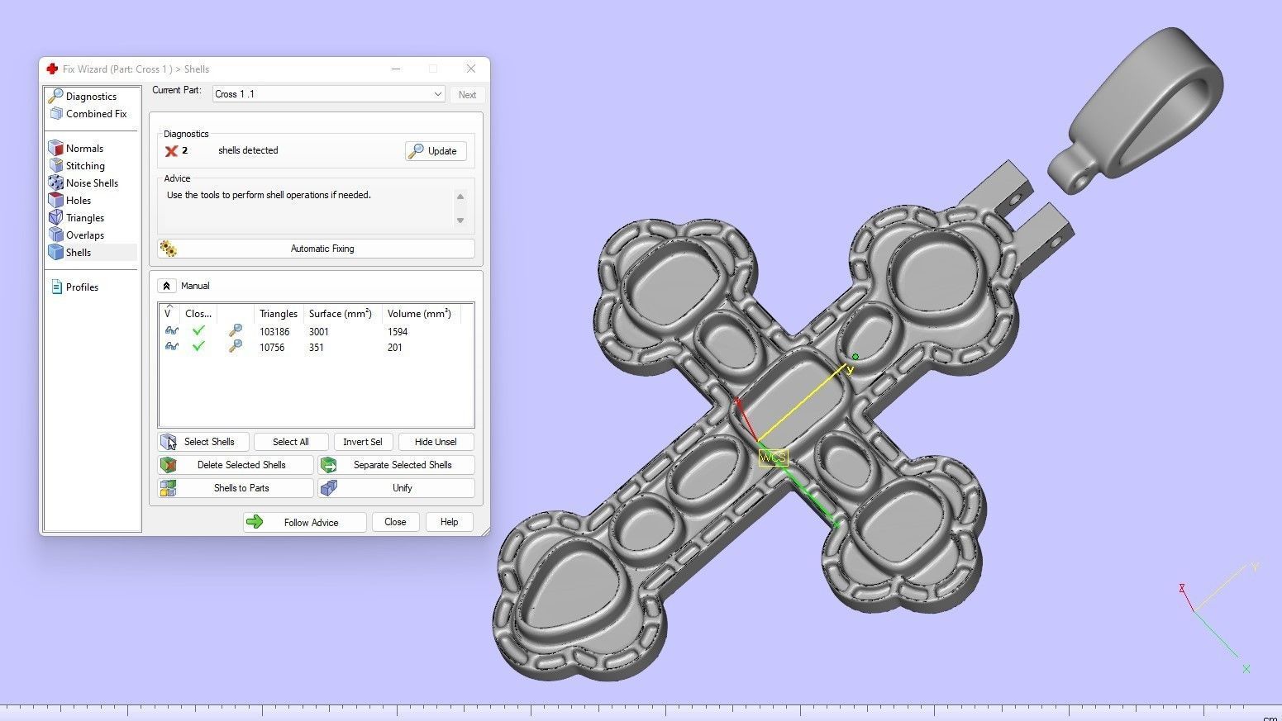Click the Profiles document icon

pyautogui.click(x=56, y=287)
